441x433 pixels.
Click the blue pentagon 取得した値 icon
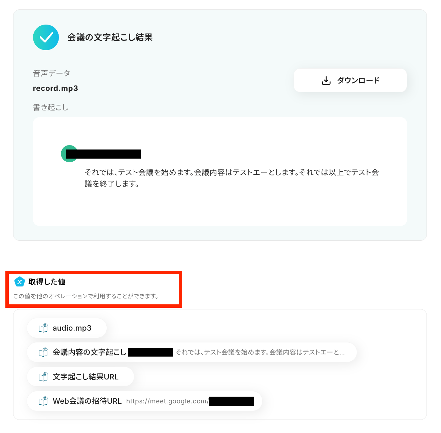(20, 281)
